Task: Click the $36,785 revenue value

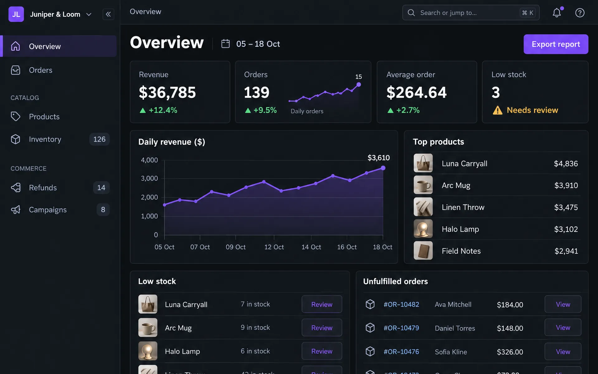Action: (x=167, y=93)
